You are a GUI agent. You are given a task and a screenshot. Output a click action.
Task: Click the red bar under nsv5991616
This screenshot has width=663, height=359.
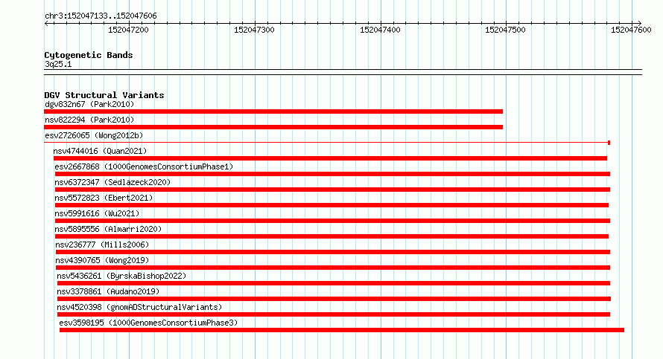click(332, 221)
